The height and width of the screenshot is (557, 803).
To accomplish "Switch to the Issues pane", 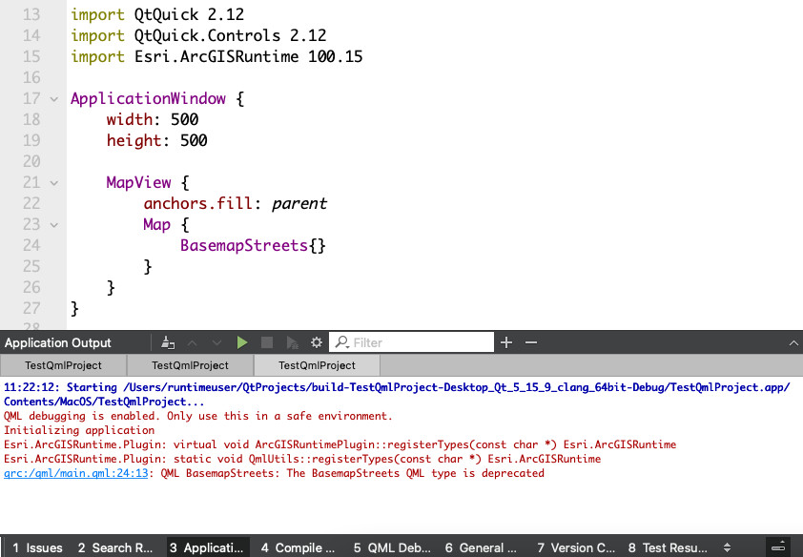I will click(36, 547).
